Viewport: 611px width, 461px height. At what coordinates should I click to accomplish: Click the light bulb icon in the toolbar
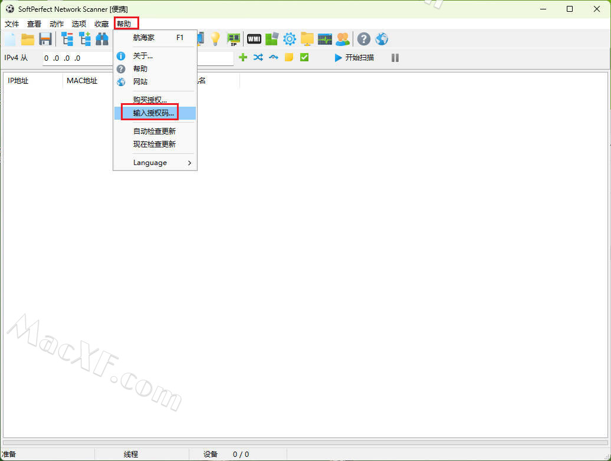[215, 39]
